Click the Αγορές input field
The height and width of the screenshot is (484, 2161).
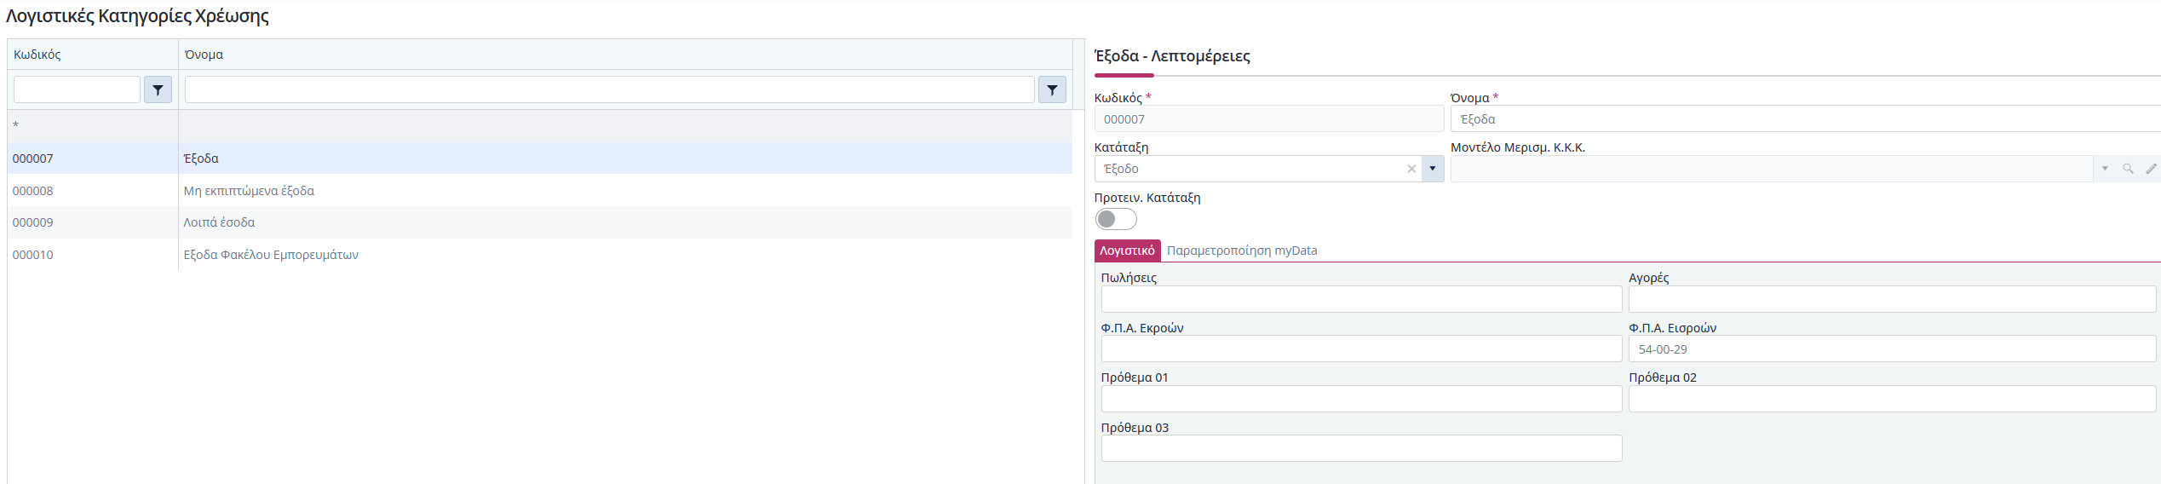(x=1892, y=299)
